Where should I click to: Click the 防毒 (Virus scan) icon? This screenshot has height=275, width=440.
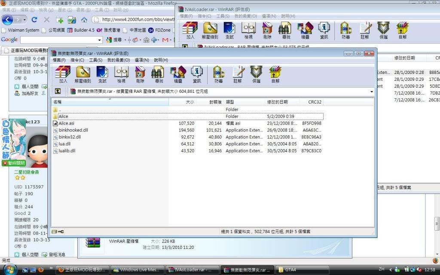(x=218, y=74)
